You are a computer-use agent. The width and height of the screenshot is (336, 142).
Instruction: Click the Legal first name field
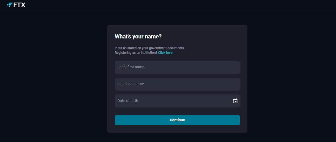(177, 67)
